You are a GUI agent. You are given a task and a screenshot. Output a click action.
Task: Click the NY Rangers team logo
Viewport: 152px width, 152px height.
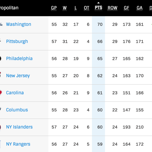tap(1, 144)
